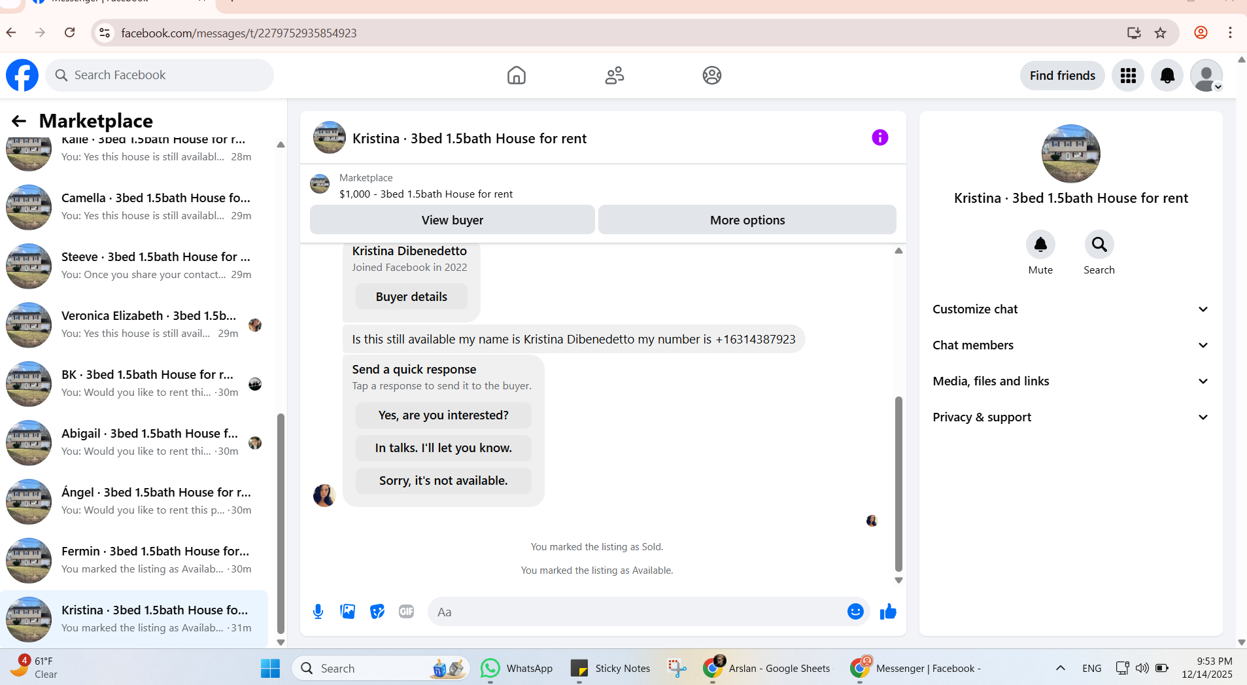The image size is (1247, 685).
Task: Click the large listing photo in right panel
Action: point(1070,154)
